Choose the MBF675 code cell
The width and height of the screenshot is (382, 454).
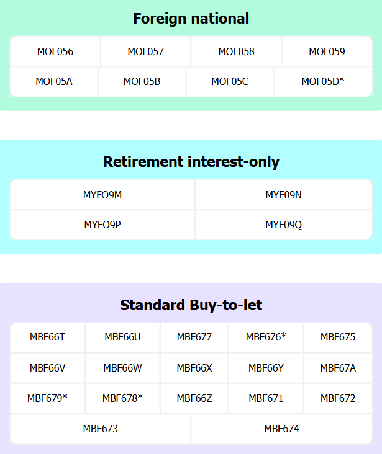[x=338, y=337]
